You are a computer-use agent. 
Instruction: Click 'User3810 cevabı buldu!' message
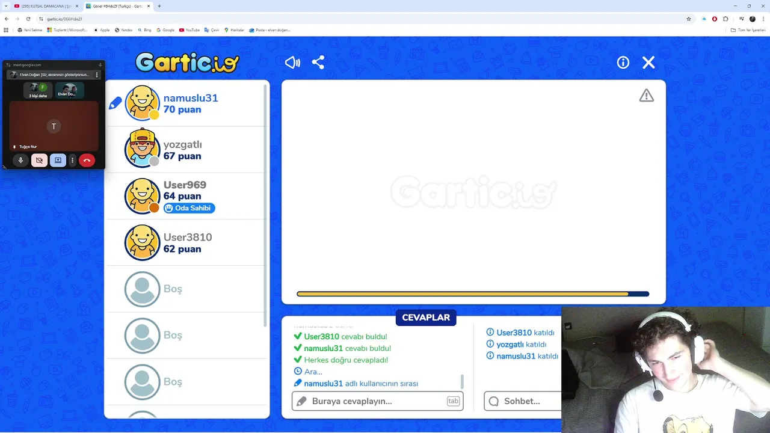click(x=345, y=337)
